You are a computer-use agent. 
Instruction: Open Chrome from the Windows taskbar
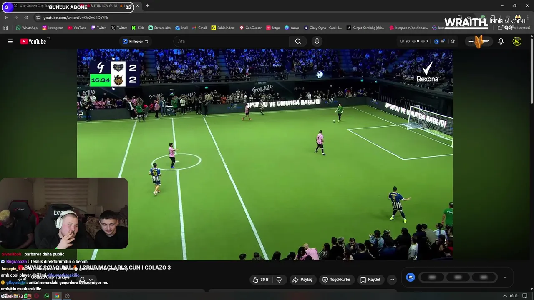pyautogui.click(x=57, y=296)
